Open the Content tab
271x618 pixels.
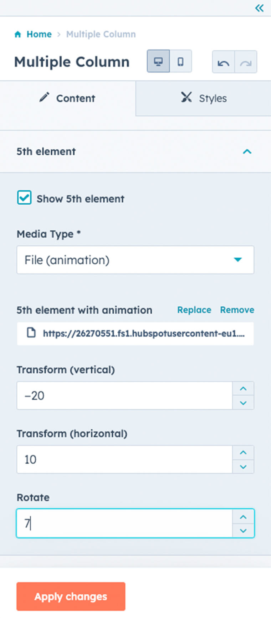coord(68,98)
